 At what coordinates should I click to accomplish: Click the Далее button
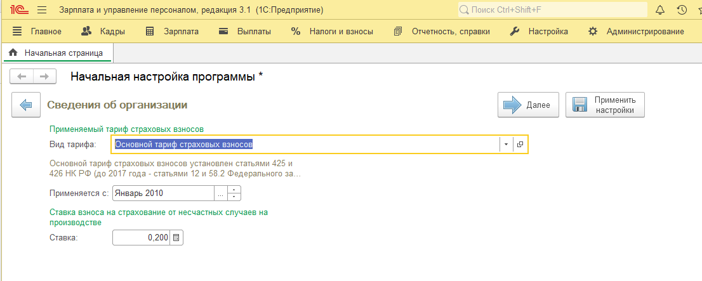coord(528,105)
